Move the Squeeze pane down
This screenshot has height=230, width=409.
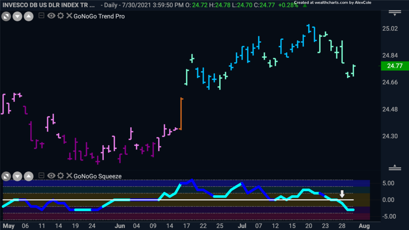(17, 176)
